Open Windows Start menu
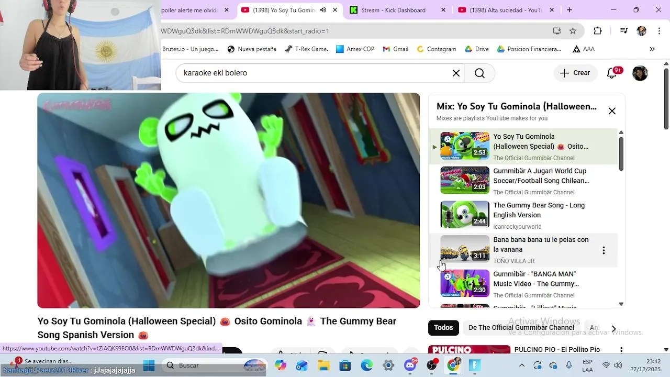Viewport: 670px width, 377px height. pyautogui.click(x=149, y=365)
